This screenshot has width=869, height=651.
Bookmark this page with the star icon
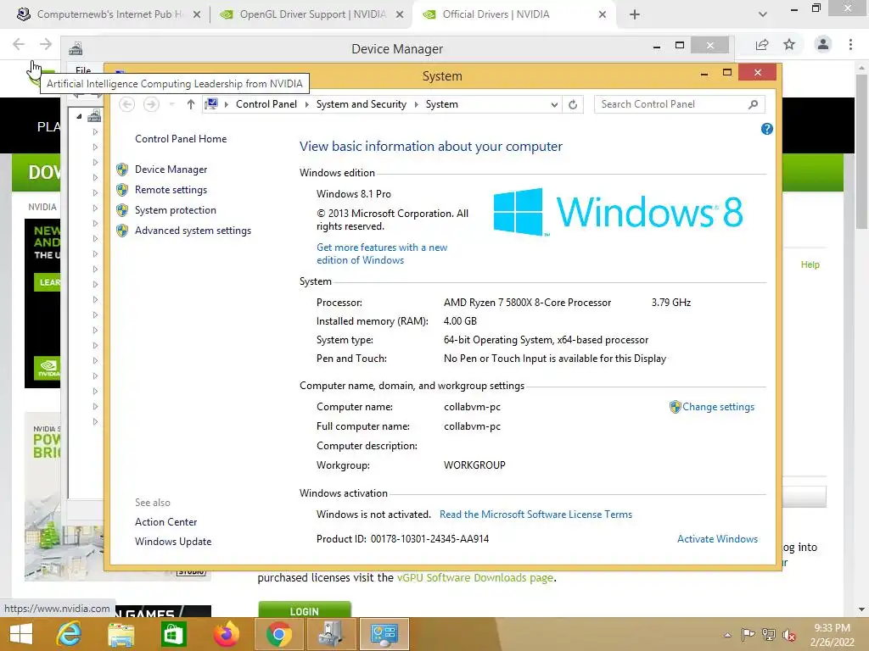click(789, 44)
